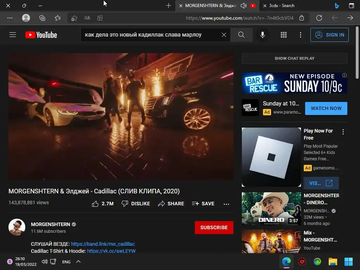Add this page to favorites
360x270 pixels.
point(74,18)
